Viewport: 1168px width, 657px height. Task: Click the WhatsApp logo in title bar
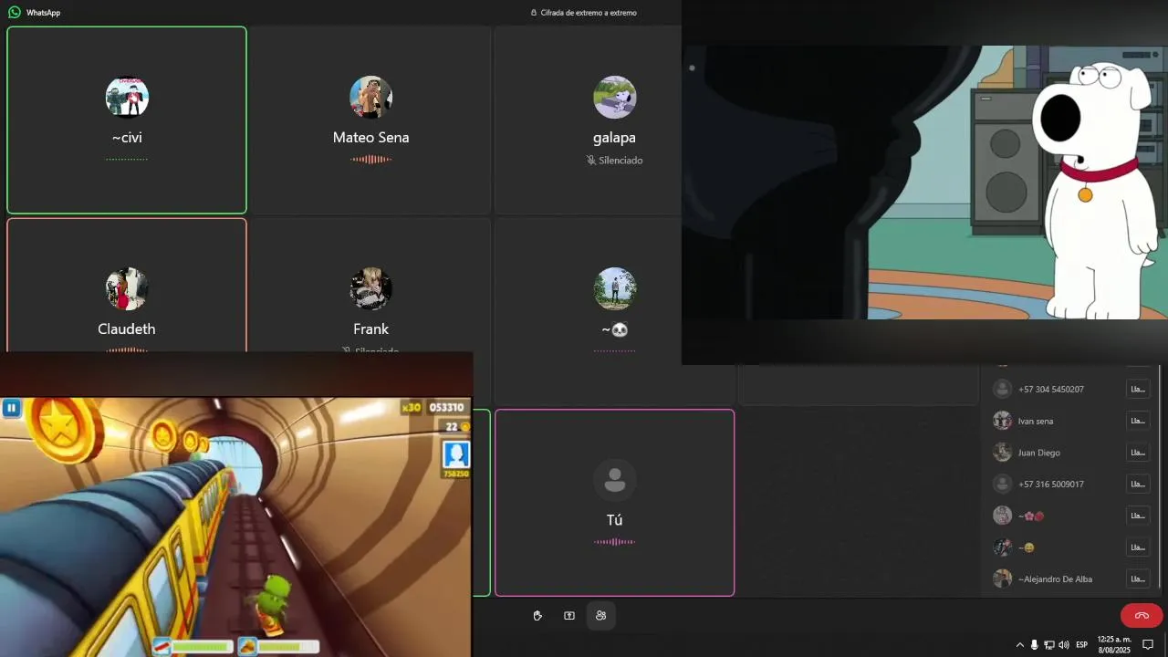click(x=14, y=13)
